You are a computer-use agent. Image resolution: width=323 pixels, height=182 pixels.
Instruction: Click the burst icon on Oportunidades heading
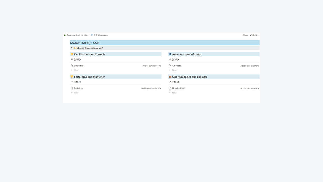(x=170, y=77)
